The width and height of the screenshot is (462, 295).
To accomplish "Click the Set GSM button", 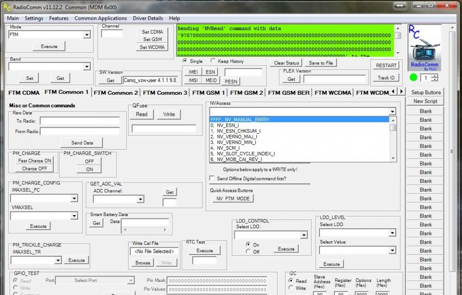I will (152, 39).
